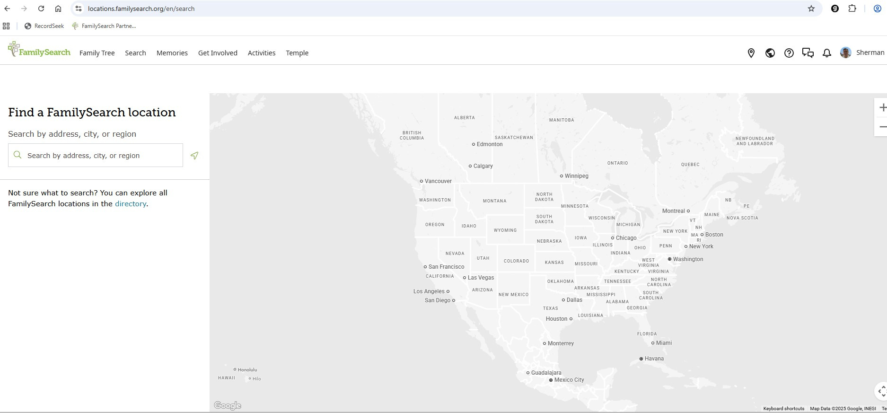Click the magnifier icon in the search box
This screenshot has height=413, width=887.
(18, 155)
